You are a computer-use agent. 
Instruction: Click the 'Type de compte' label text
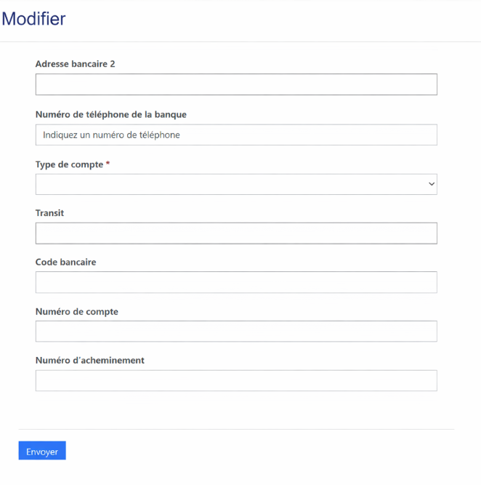[x=69, y=164]
